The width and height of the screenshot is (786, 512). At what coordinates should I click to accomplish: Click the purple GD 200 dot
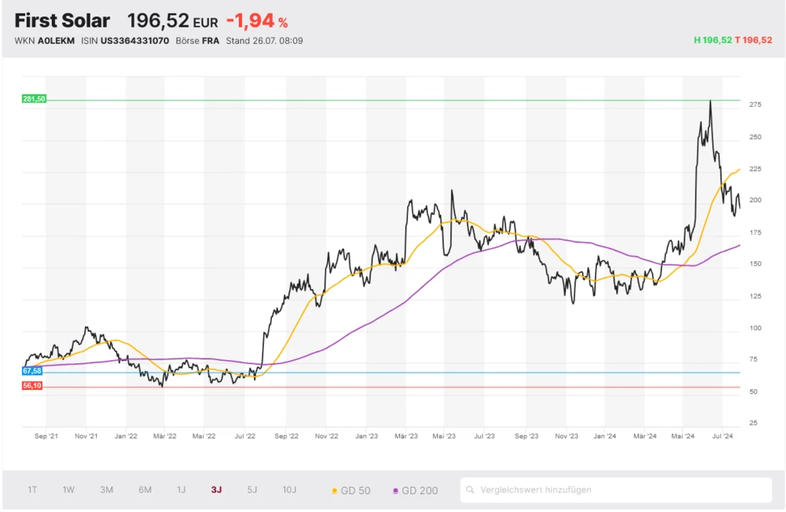[395, 491]
